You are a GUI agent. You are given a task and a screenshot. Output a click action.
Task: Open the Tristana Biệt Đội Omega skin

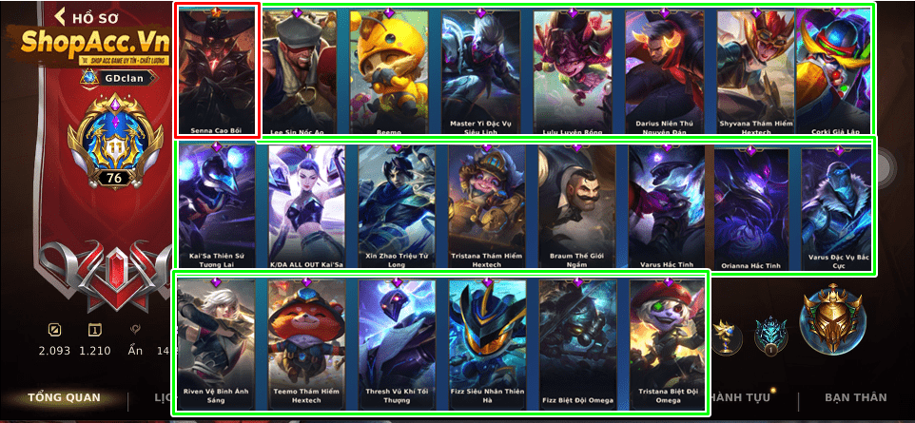(x=668, y=341)
